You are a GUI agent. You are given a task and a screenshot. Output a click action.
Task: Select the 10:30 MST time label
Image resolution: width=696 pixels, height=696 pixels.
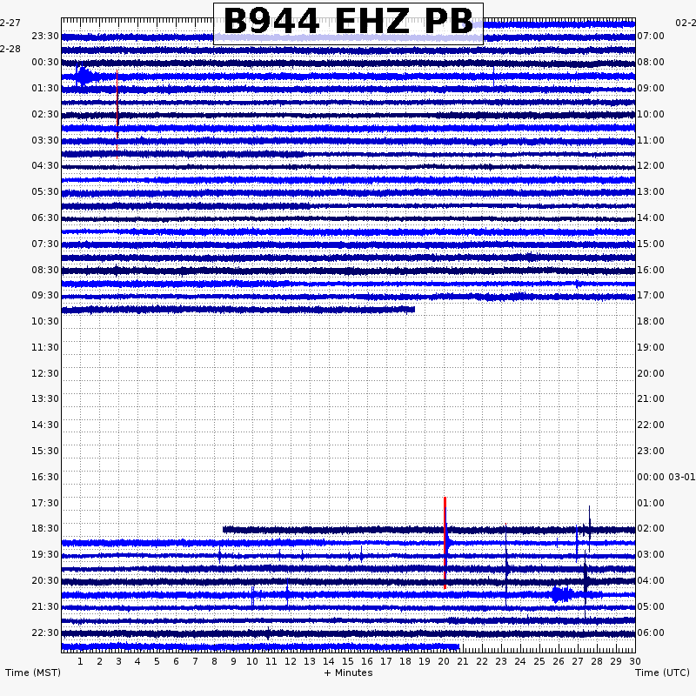45,322
